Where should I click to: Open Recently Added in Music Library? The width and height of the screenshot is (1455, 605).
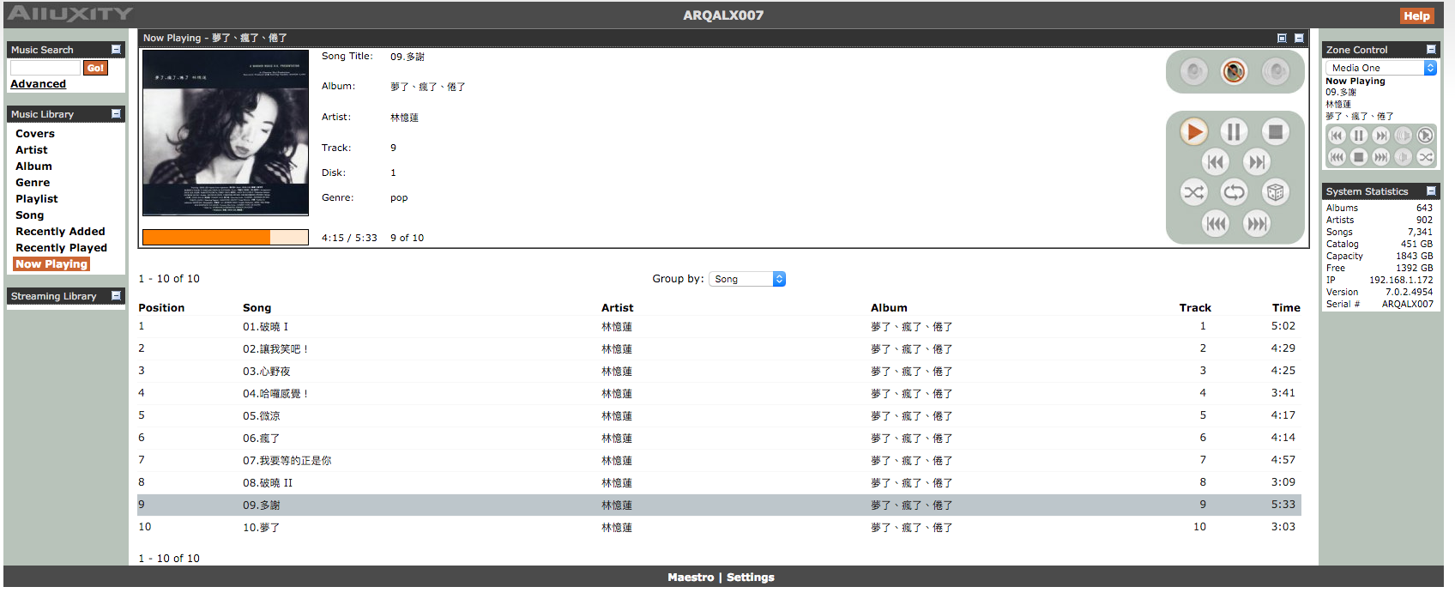click(x=60, y=232)
